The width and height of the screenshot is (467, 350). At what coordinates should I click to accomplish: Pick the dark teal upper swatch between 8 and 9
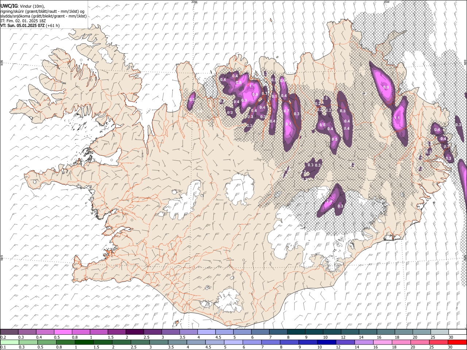point(296,332)
